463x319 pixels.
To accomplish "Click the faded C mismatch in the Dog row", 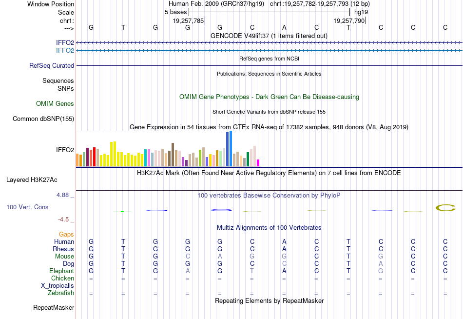I will click(x=284, y=264).
